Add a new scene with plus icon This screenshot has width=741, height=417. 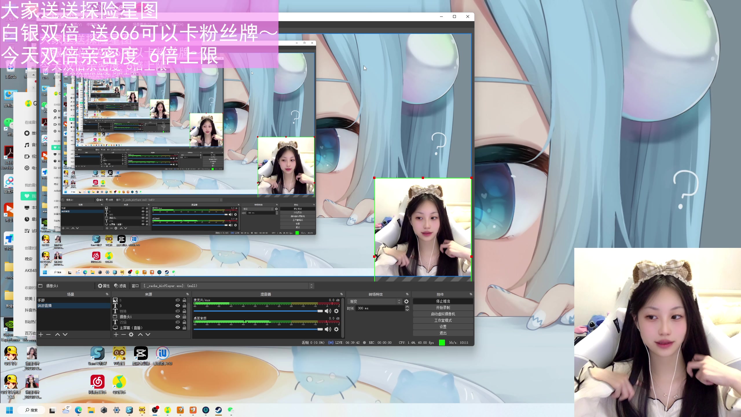tap(41, 334)
